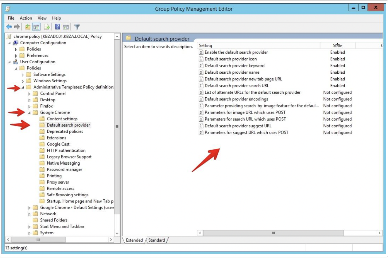Select 'Default search provider new tab page URL' setting
Screen dimensions: 388x258
click(x=243, y=79)
